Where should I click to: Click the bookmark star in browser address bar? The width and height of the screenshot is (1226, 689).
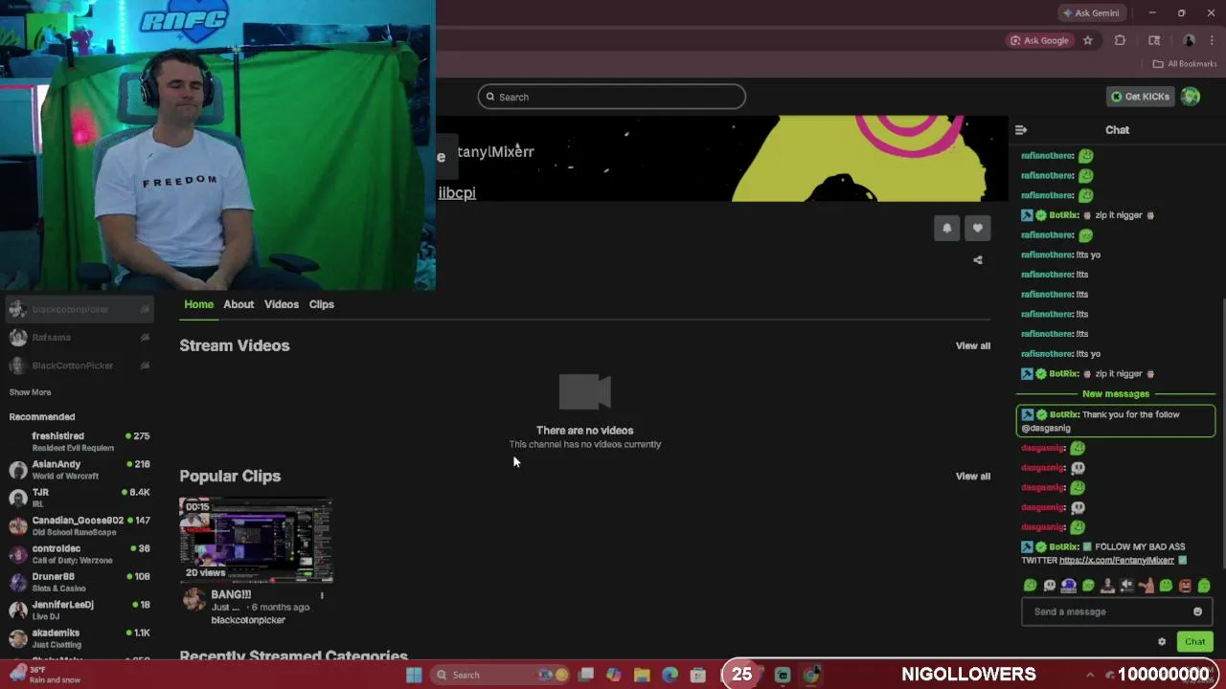(x=1088, y=40)
